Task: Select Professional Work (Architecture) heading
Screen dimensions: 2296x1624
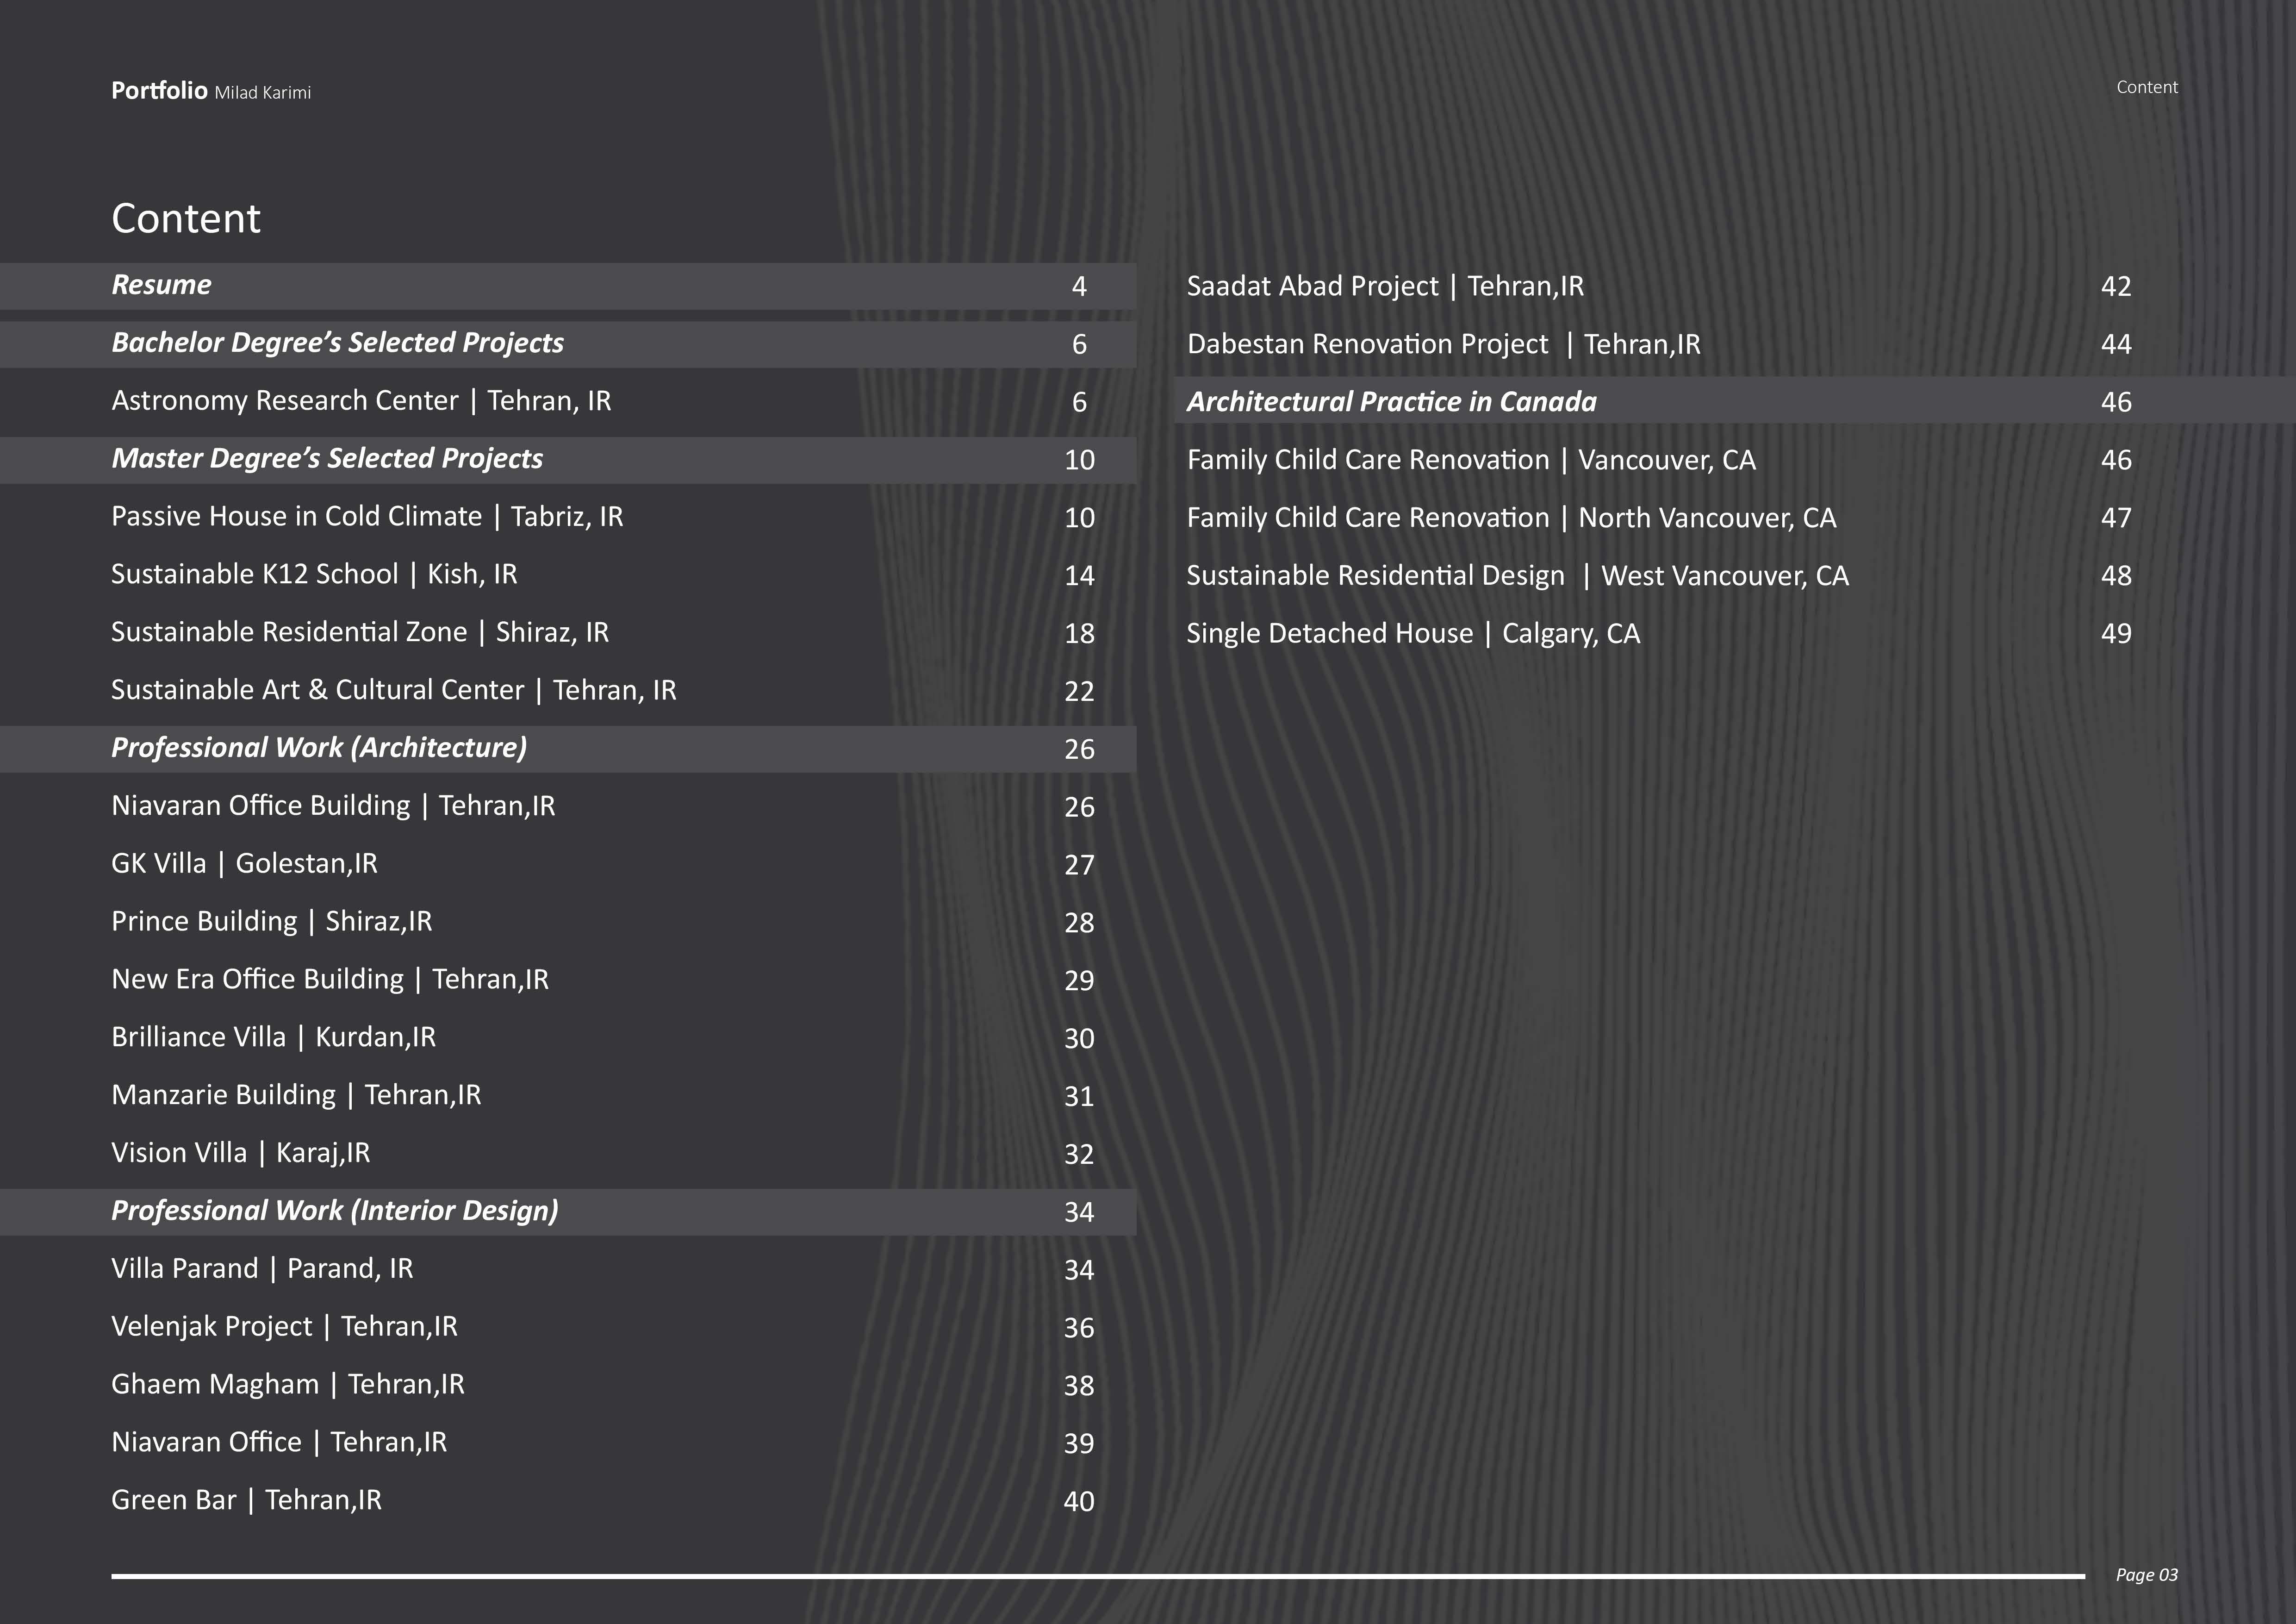Action: click(x=318, y=748)
